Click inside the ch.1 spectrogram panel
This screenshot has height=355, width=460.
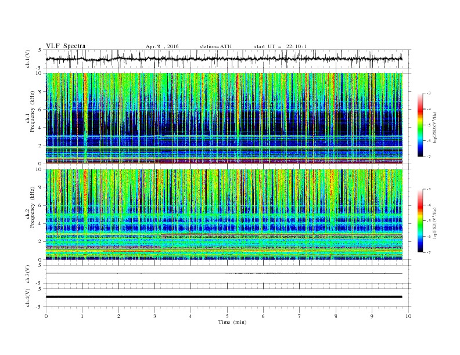[x=224, y=118]
